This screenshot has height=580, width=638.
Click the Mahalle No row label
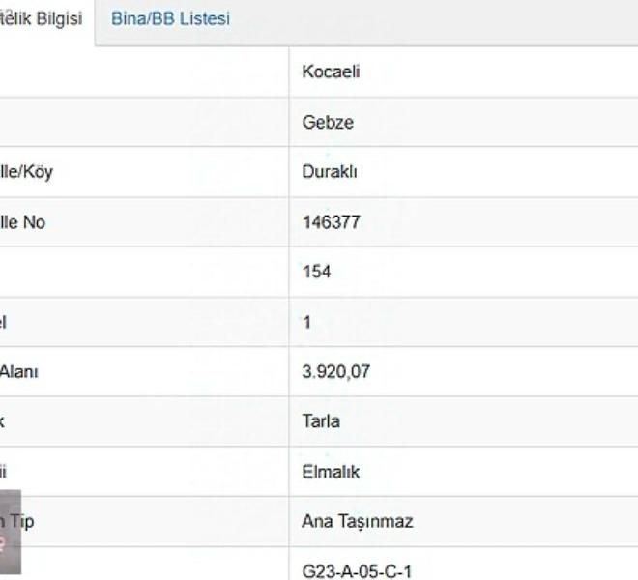[x=22, y=222]
